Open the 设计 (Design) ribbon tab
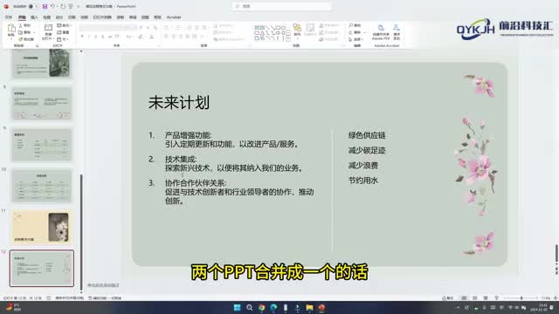The image size is (559, 314). 59,17
